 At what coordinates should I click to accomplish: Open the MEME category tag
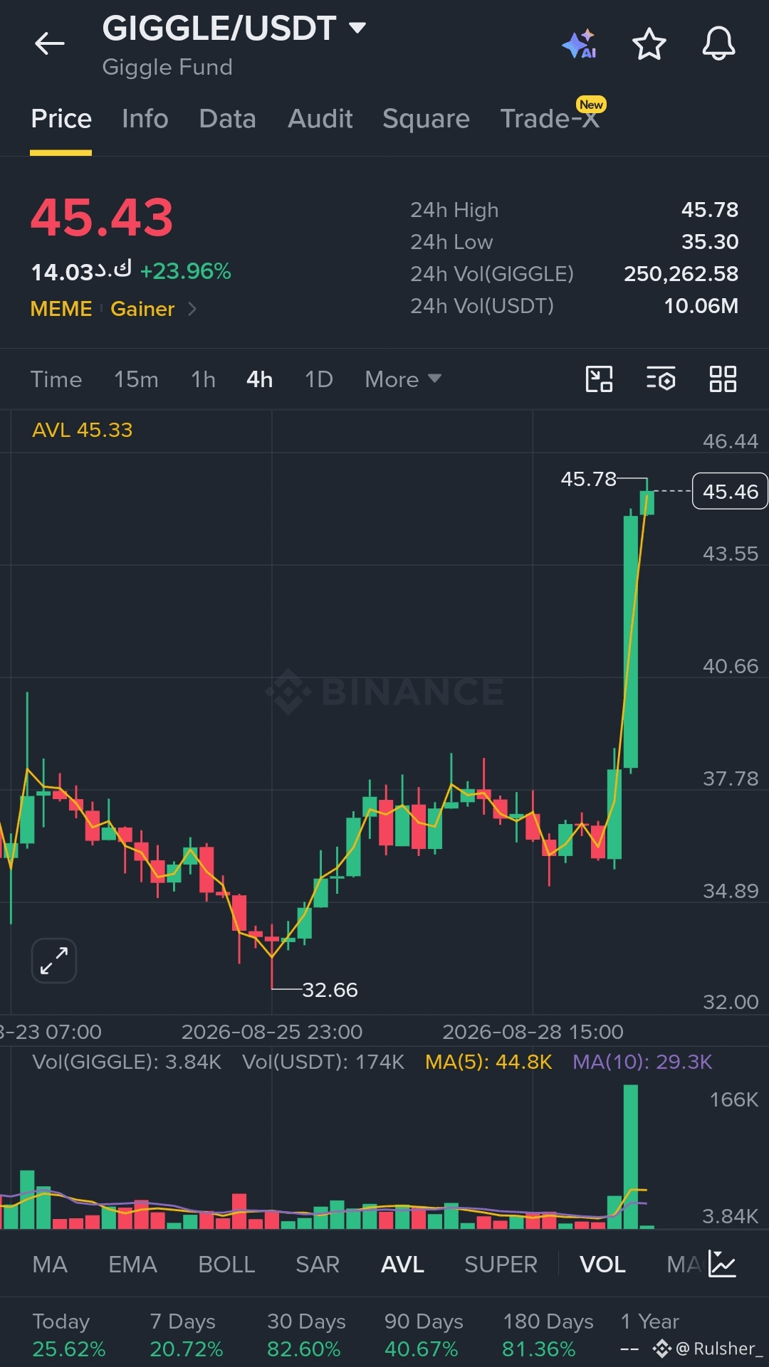point(61,309)
